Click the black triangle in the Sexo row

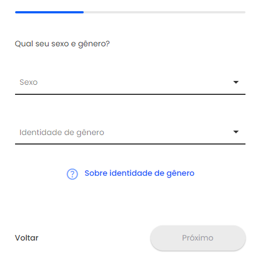pos(236,82)
